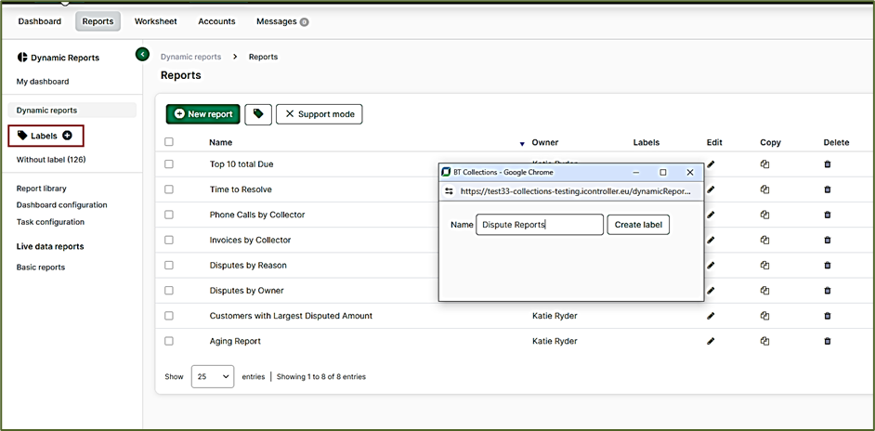This screenshot has height=431, width=875.
Task: Check the Time to Resolve row
Action: (169, 189)
